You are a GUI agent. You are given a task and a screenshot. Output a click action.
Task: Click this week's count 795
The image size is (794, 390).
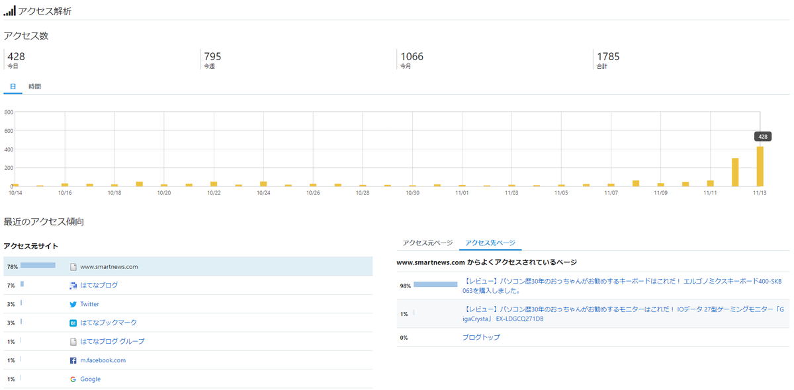[x=212, y=57]
